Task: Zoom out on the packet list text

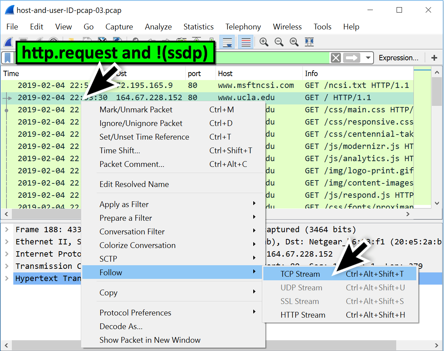Action: click(x=279, y=42)
